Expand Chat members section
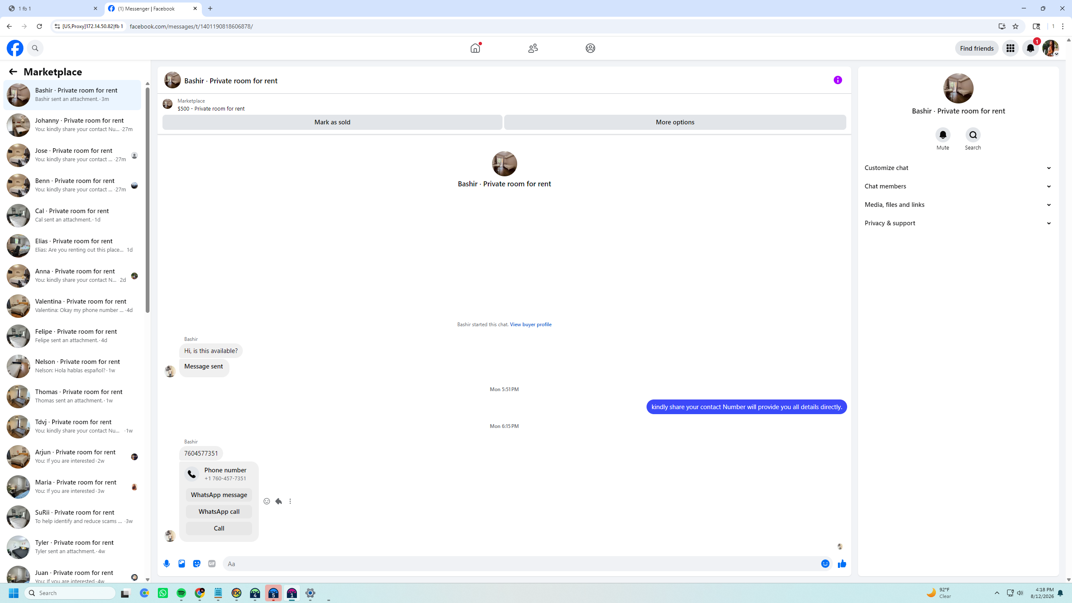The height and width of the screenshot is (603, 1072). click(x=958, y=186)
